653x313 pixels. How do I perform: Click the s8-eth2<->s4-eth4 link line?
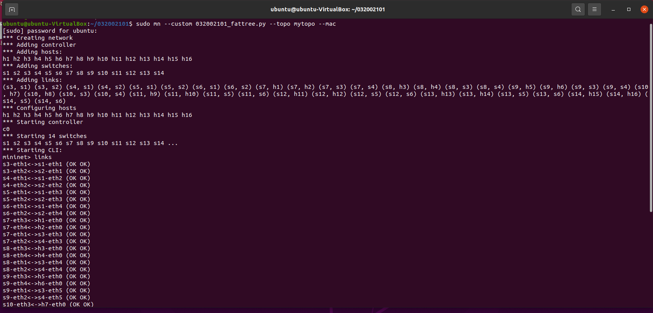[x=46, y=269]
